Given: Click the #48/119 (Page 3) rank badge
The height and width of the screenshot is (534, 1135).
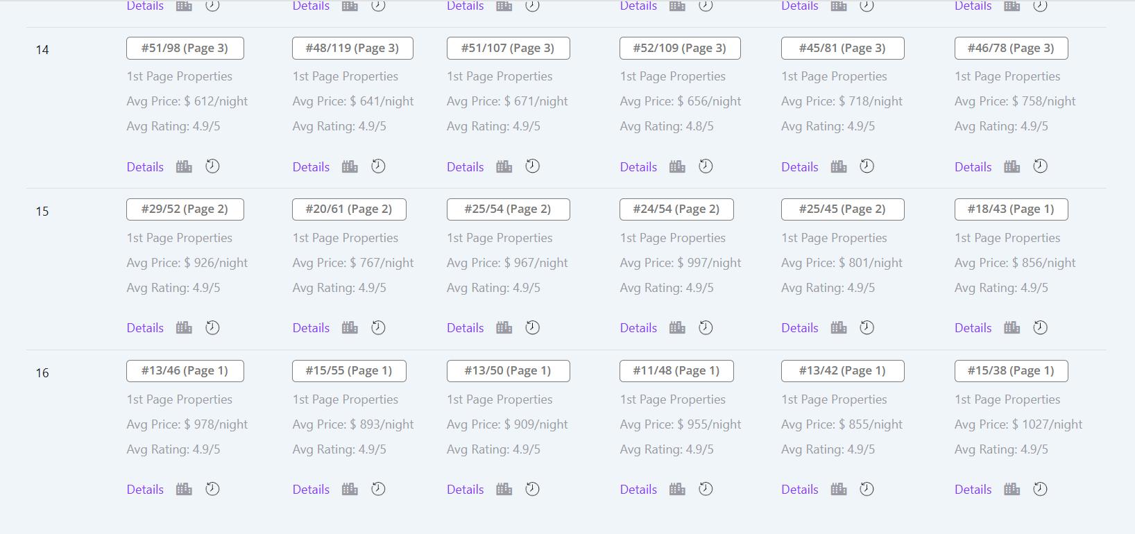Looking at the screenshot, I should click(x=352, y=48).
